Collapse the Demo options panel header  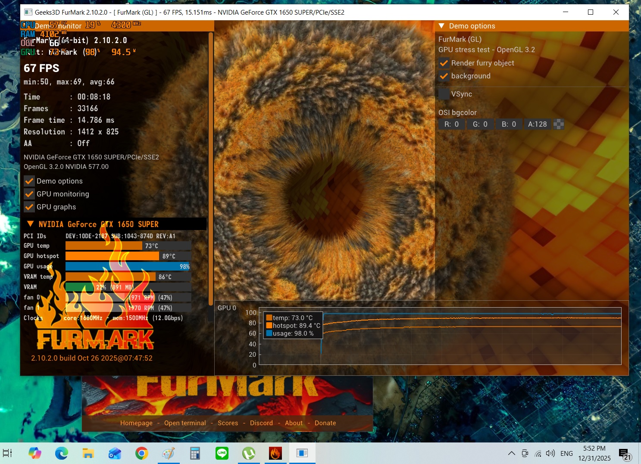tap(441, 26)
